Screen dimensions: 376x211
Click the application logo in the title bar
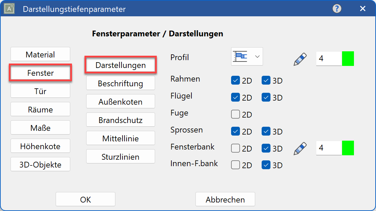[x=9, y=8]
